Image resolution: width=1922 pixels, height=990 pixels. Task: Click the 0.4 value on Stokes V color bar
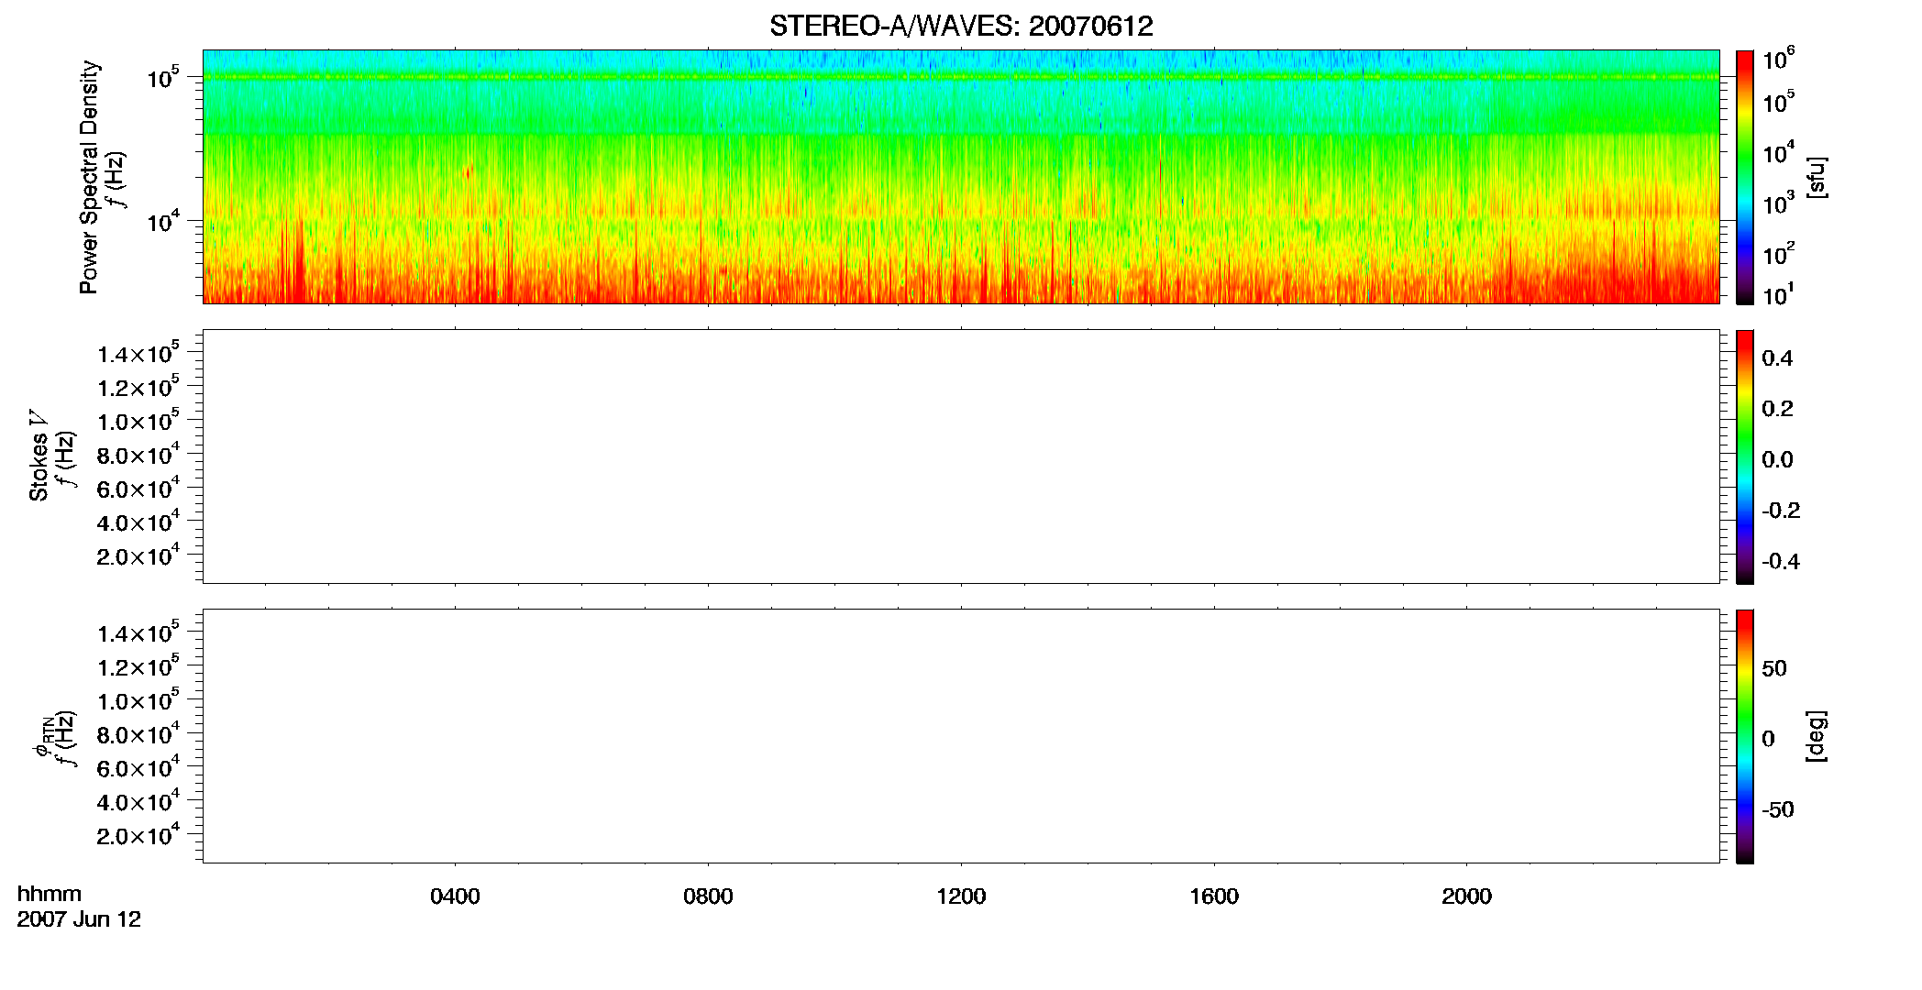click(1777, 358)
